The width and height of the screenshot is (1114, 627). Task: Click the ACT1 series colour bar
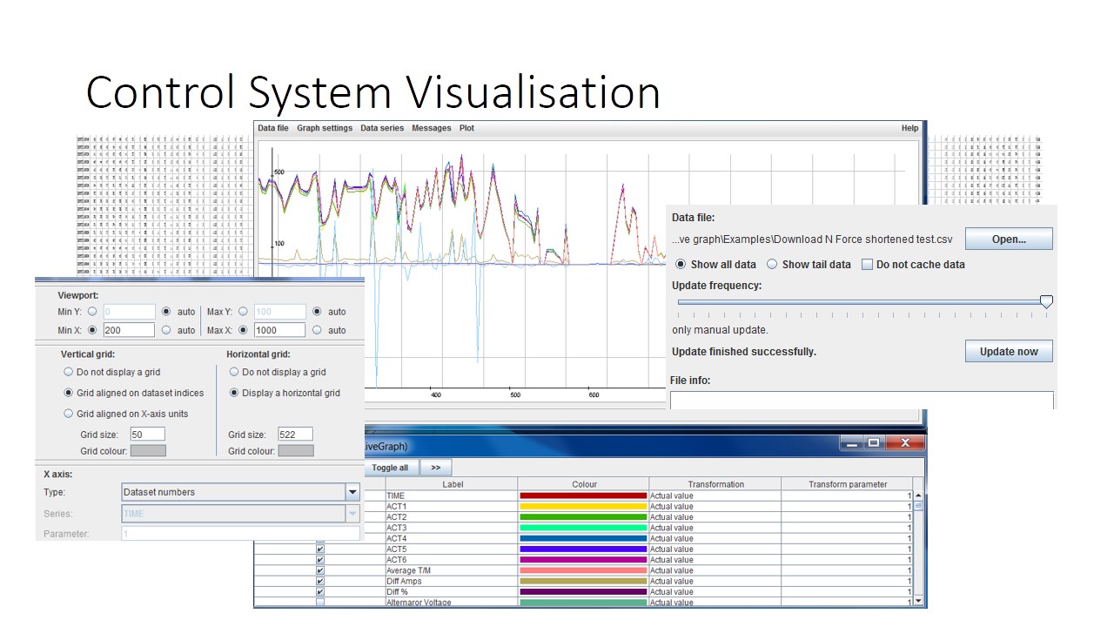tap(583, 506)
